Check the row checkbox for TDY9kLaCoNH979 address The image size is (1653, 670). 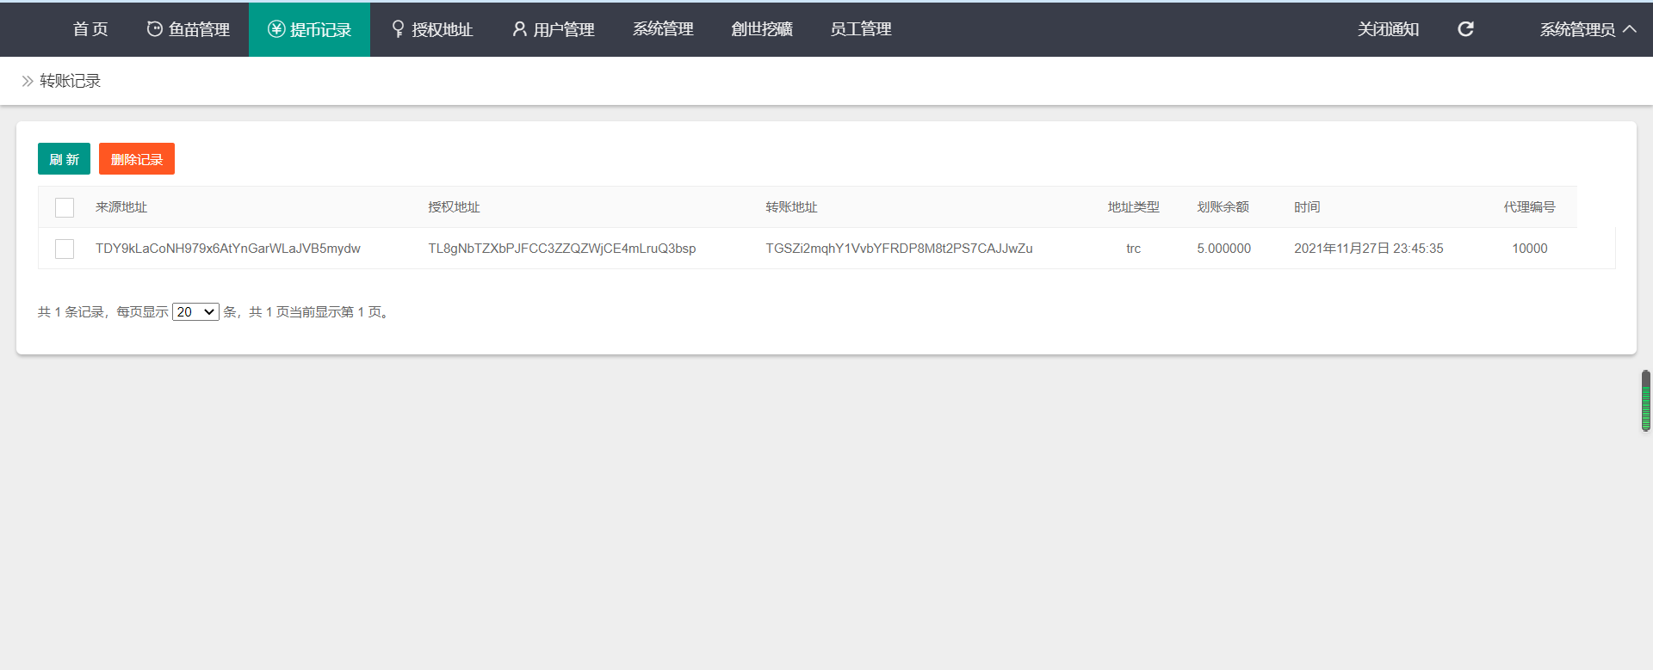[x=65, y=249]
